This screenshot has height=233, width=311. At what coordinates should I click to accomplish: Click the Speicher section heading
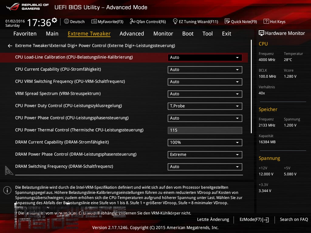(x=268, y=109)
